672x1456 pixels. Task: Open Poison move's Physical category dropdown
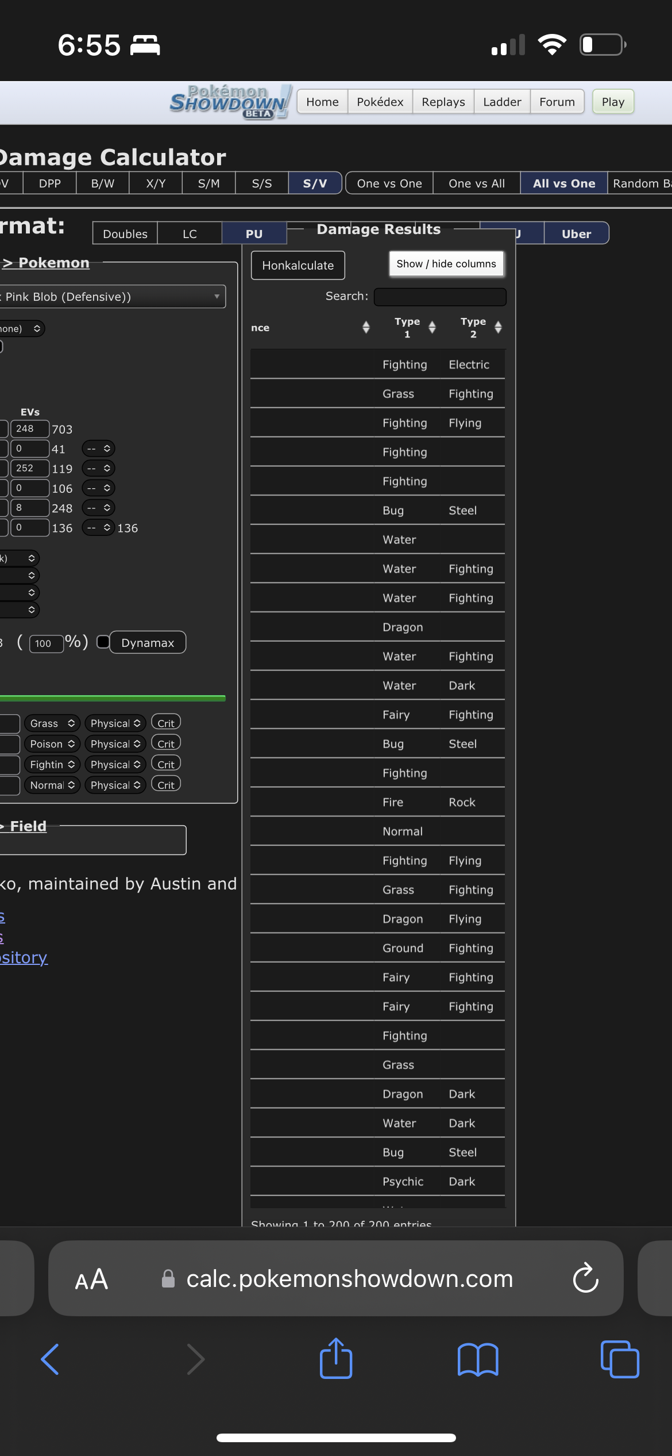(115, 744)
